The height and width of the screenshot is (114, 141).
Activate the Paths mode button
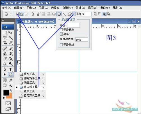22,14
